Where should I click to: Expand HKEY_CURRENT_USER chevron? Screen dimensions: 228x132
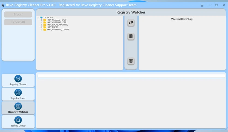coord(41,22)
